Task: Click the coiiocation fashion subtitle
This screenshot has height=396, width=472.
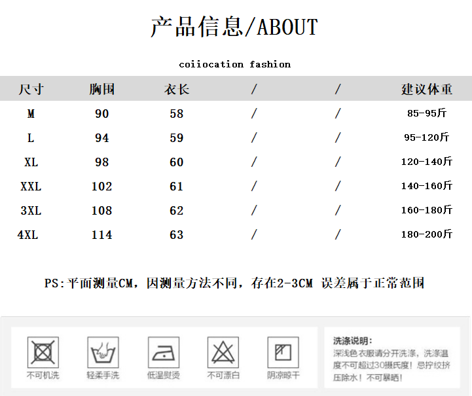Action: (235, 64)
